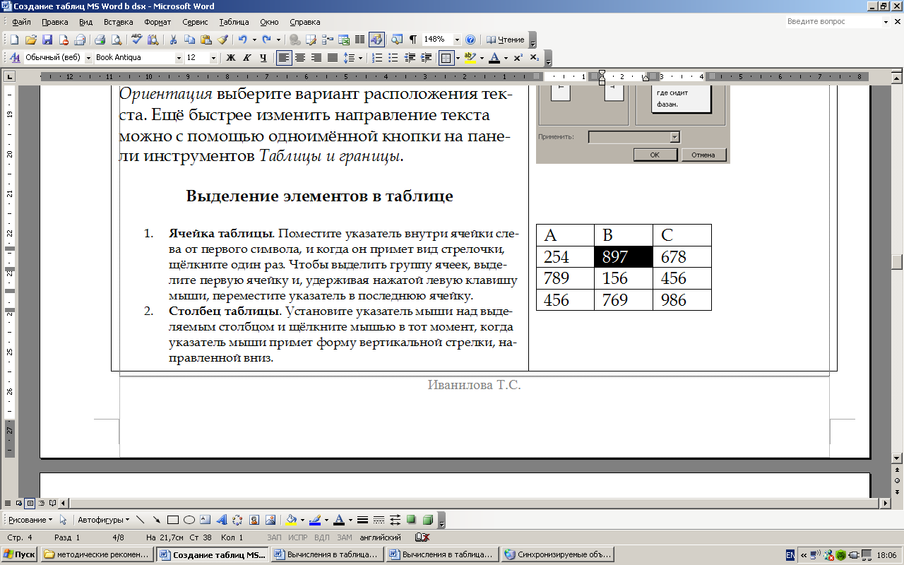Open the Справка menu
Viewport: 904px width, 565px height.
click(305, 22)
